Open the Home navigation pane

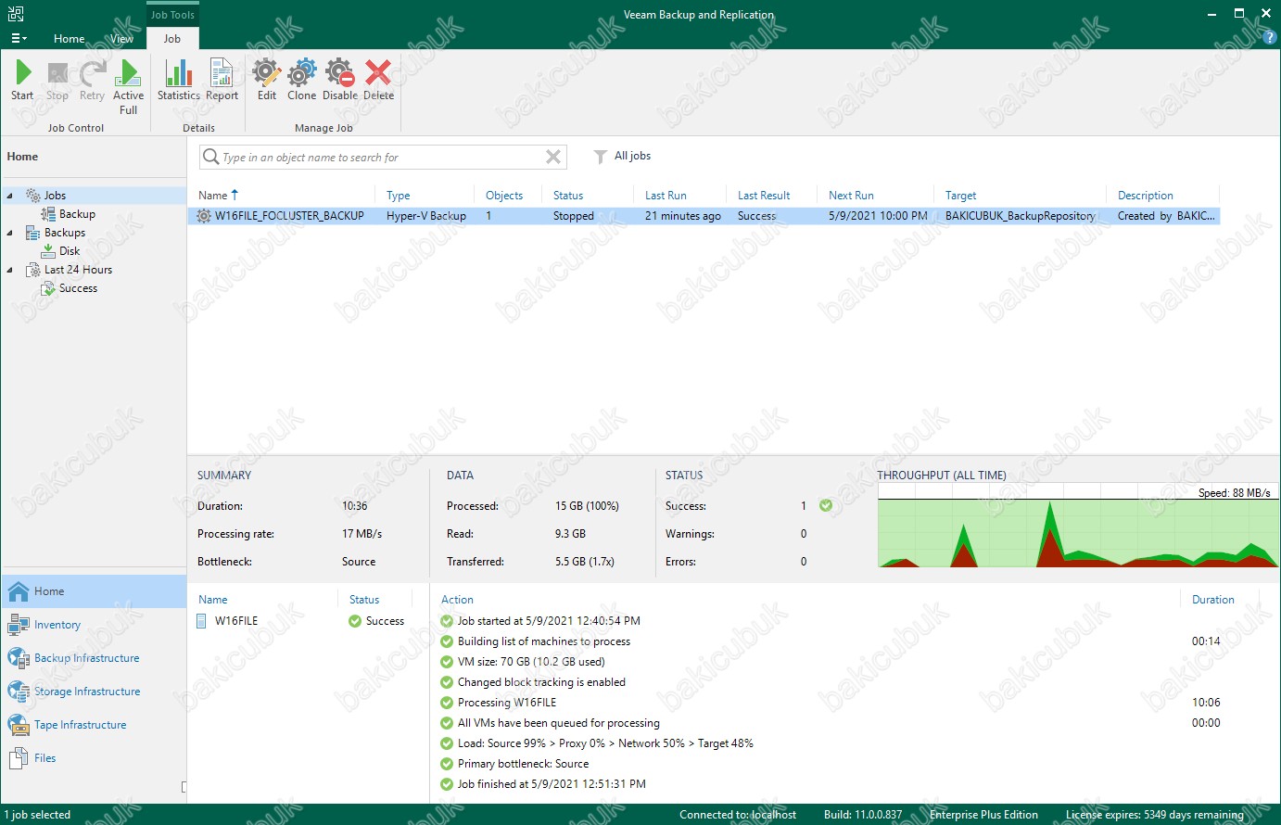(94, 591)
